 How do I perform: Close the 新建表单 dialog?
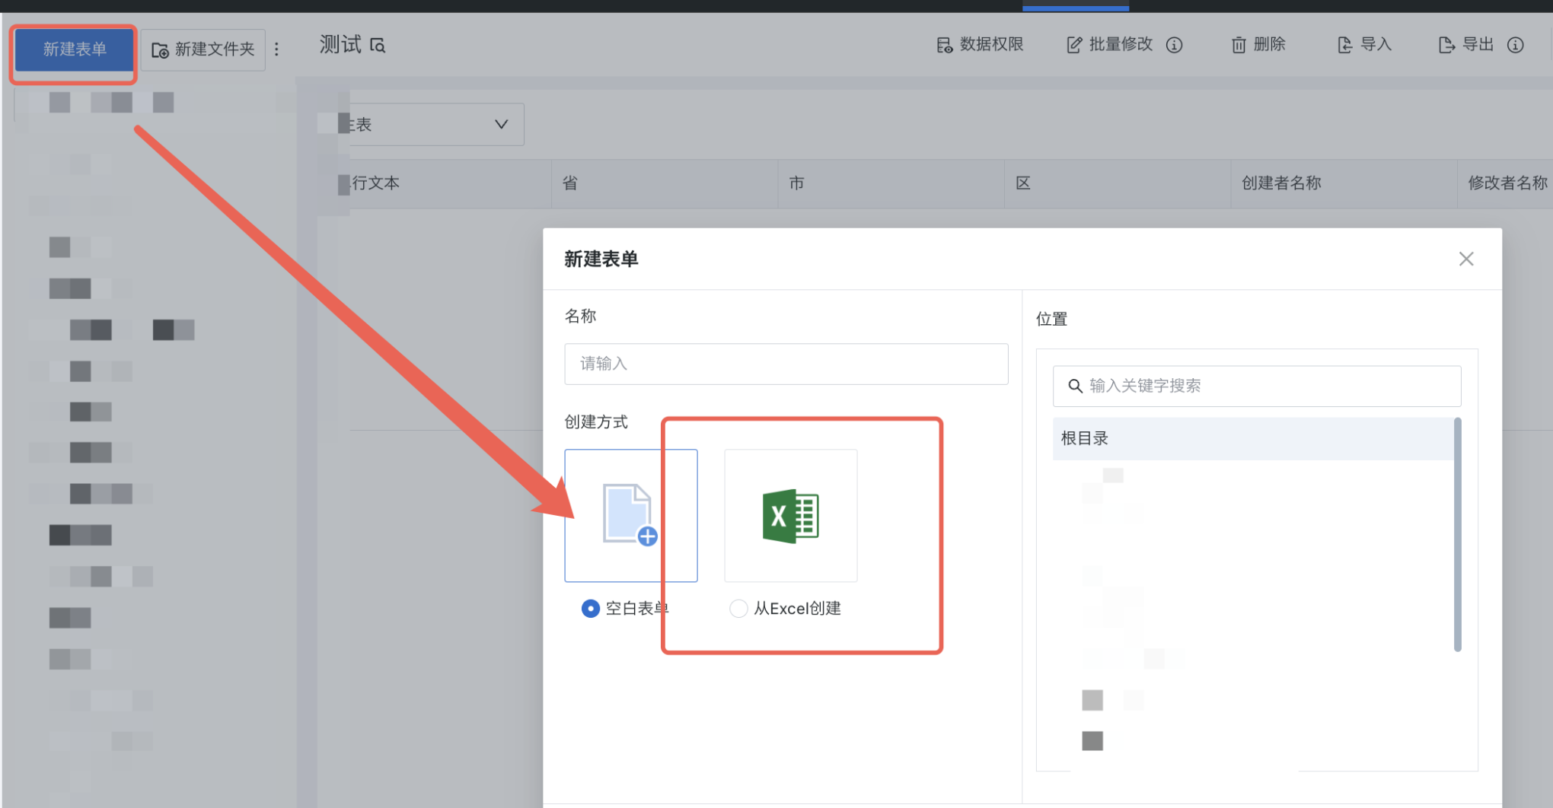(x=1466, y=259)
